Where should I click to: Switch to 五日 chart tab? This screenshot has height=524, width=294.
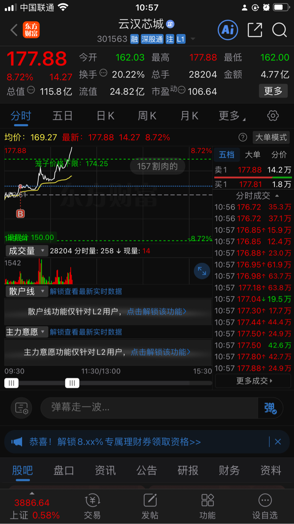62,116
